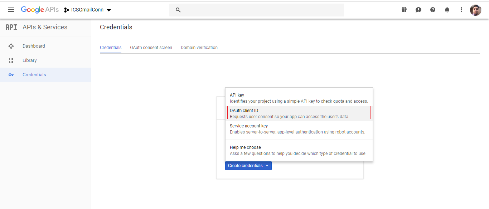Viewport: 489px width, 209px height.
Task: Open Dashboard in the sidebar
Action: click(45, 46)
